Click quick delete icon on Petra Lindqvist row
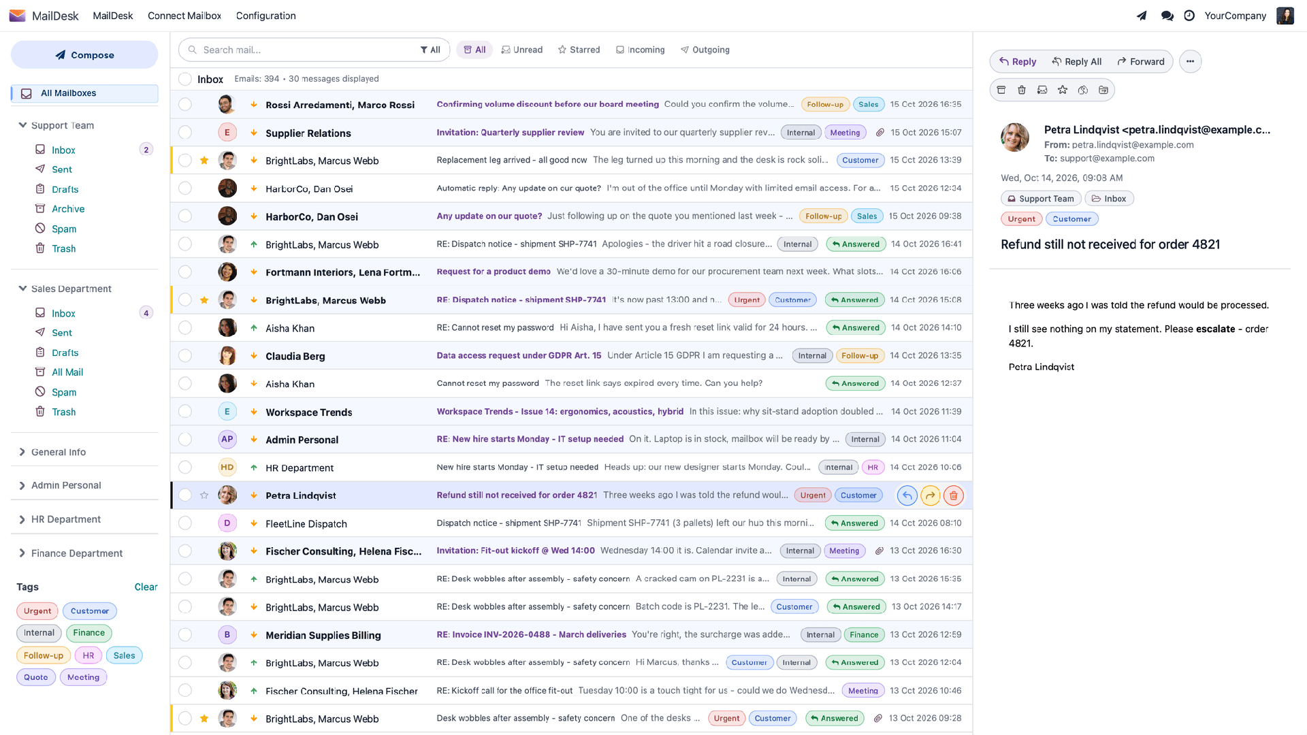 tap(954, 495)
